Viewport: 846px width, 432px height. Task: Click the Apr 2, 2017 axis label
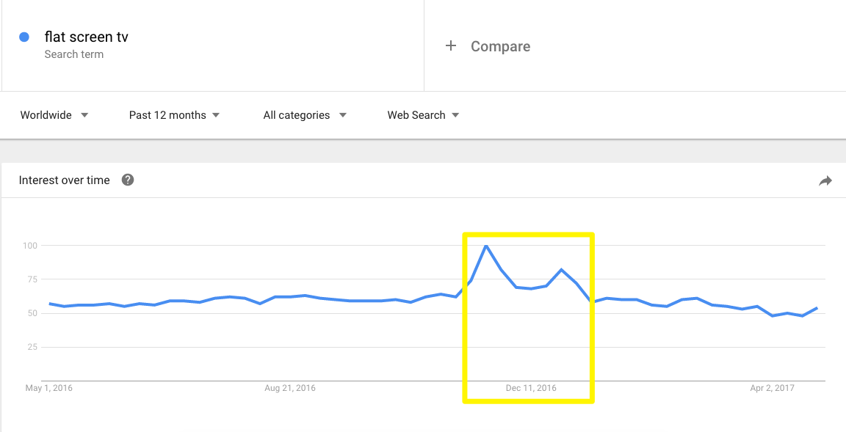[x=773, y=388]
